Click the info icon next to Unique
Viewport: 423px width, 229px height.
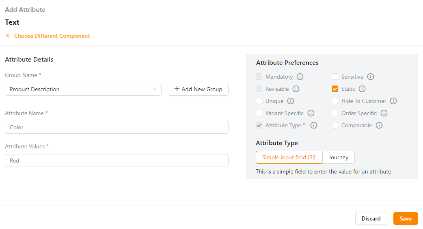pyautogui.click(x=291, y=101)
